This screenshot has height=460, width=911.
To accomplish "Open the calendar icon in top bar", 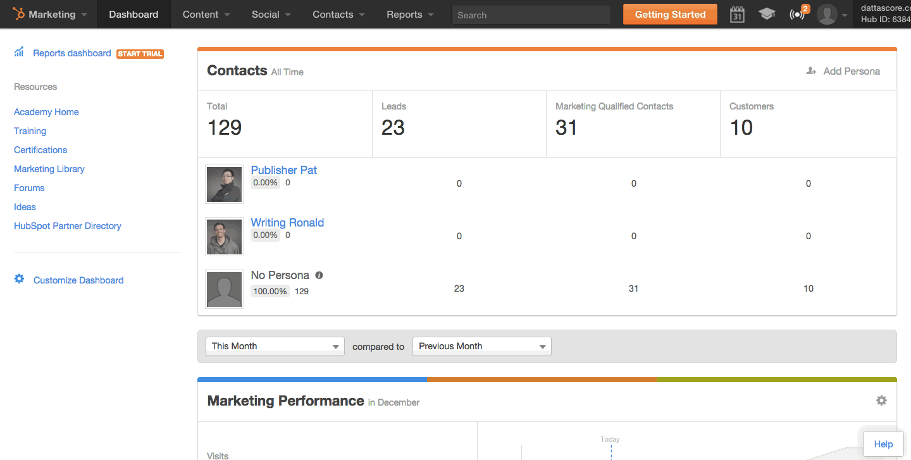I will [x=737, y=14].
